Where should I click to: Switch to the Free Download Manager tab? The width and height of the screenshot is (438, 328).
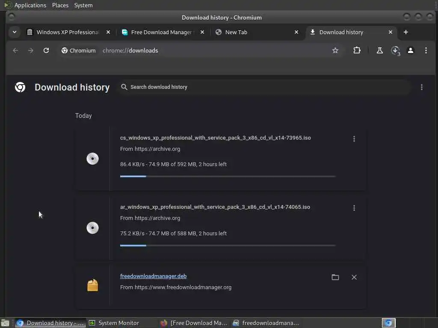coord(162,32)
